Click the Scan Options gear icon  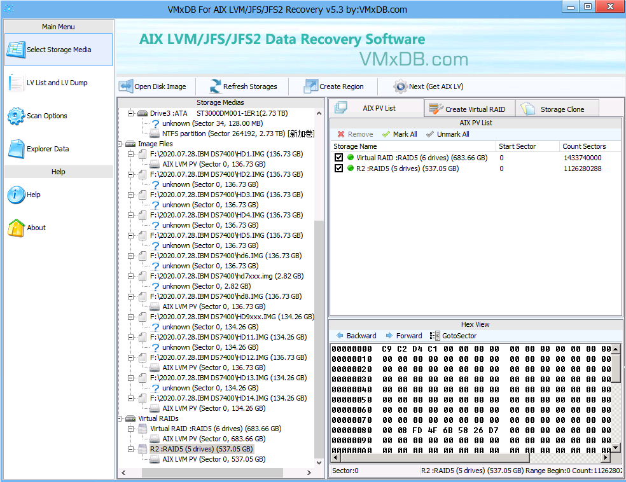[16, 116]
